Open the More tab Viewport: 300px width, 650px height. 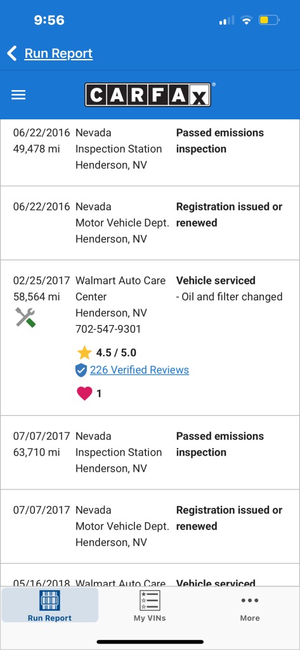tap(250, 606)
